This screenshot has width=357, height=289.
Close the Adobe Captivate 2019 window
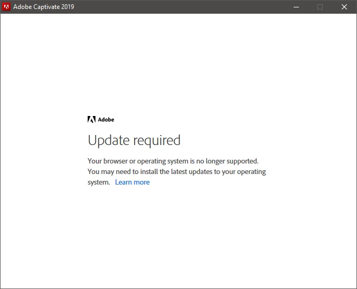344,7
